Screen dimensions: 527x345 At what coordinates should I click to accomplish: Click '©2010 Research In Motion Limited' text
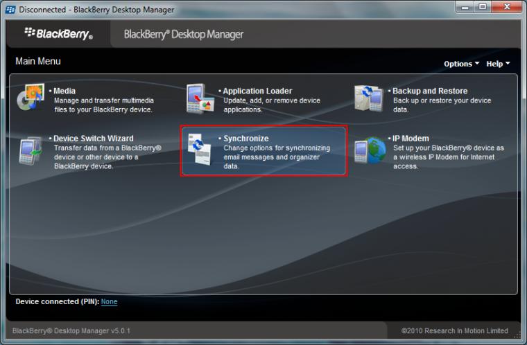pyautogui.click(x=455, y=331)
